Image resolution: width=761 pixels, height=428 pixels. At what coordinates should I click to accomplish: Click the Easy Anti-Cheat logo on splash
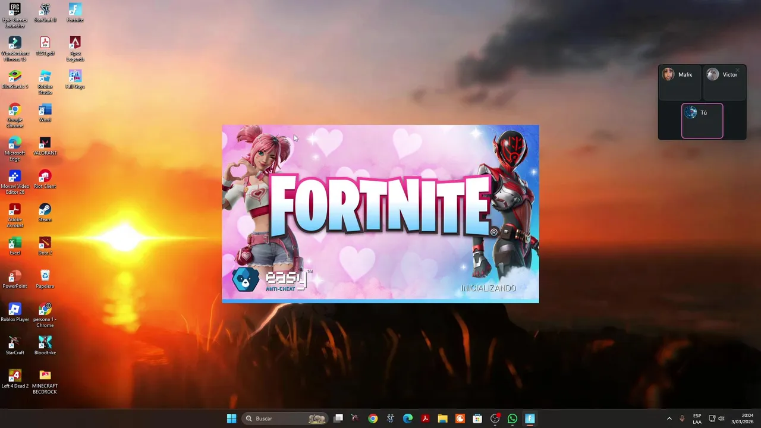pos(271,279)
